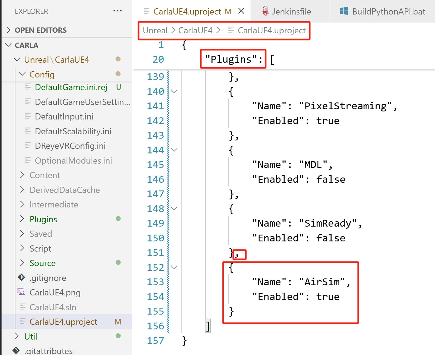Collapse code block at line 140
The height and width of the screenshot is (355, 435).
pyautogui.click(x=174, y=91)
